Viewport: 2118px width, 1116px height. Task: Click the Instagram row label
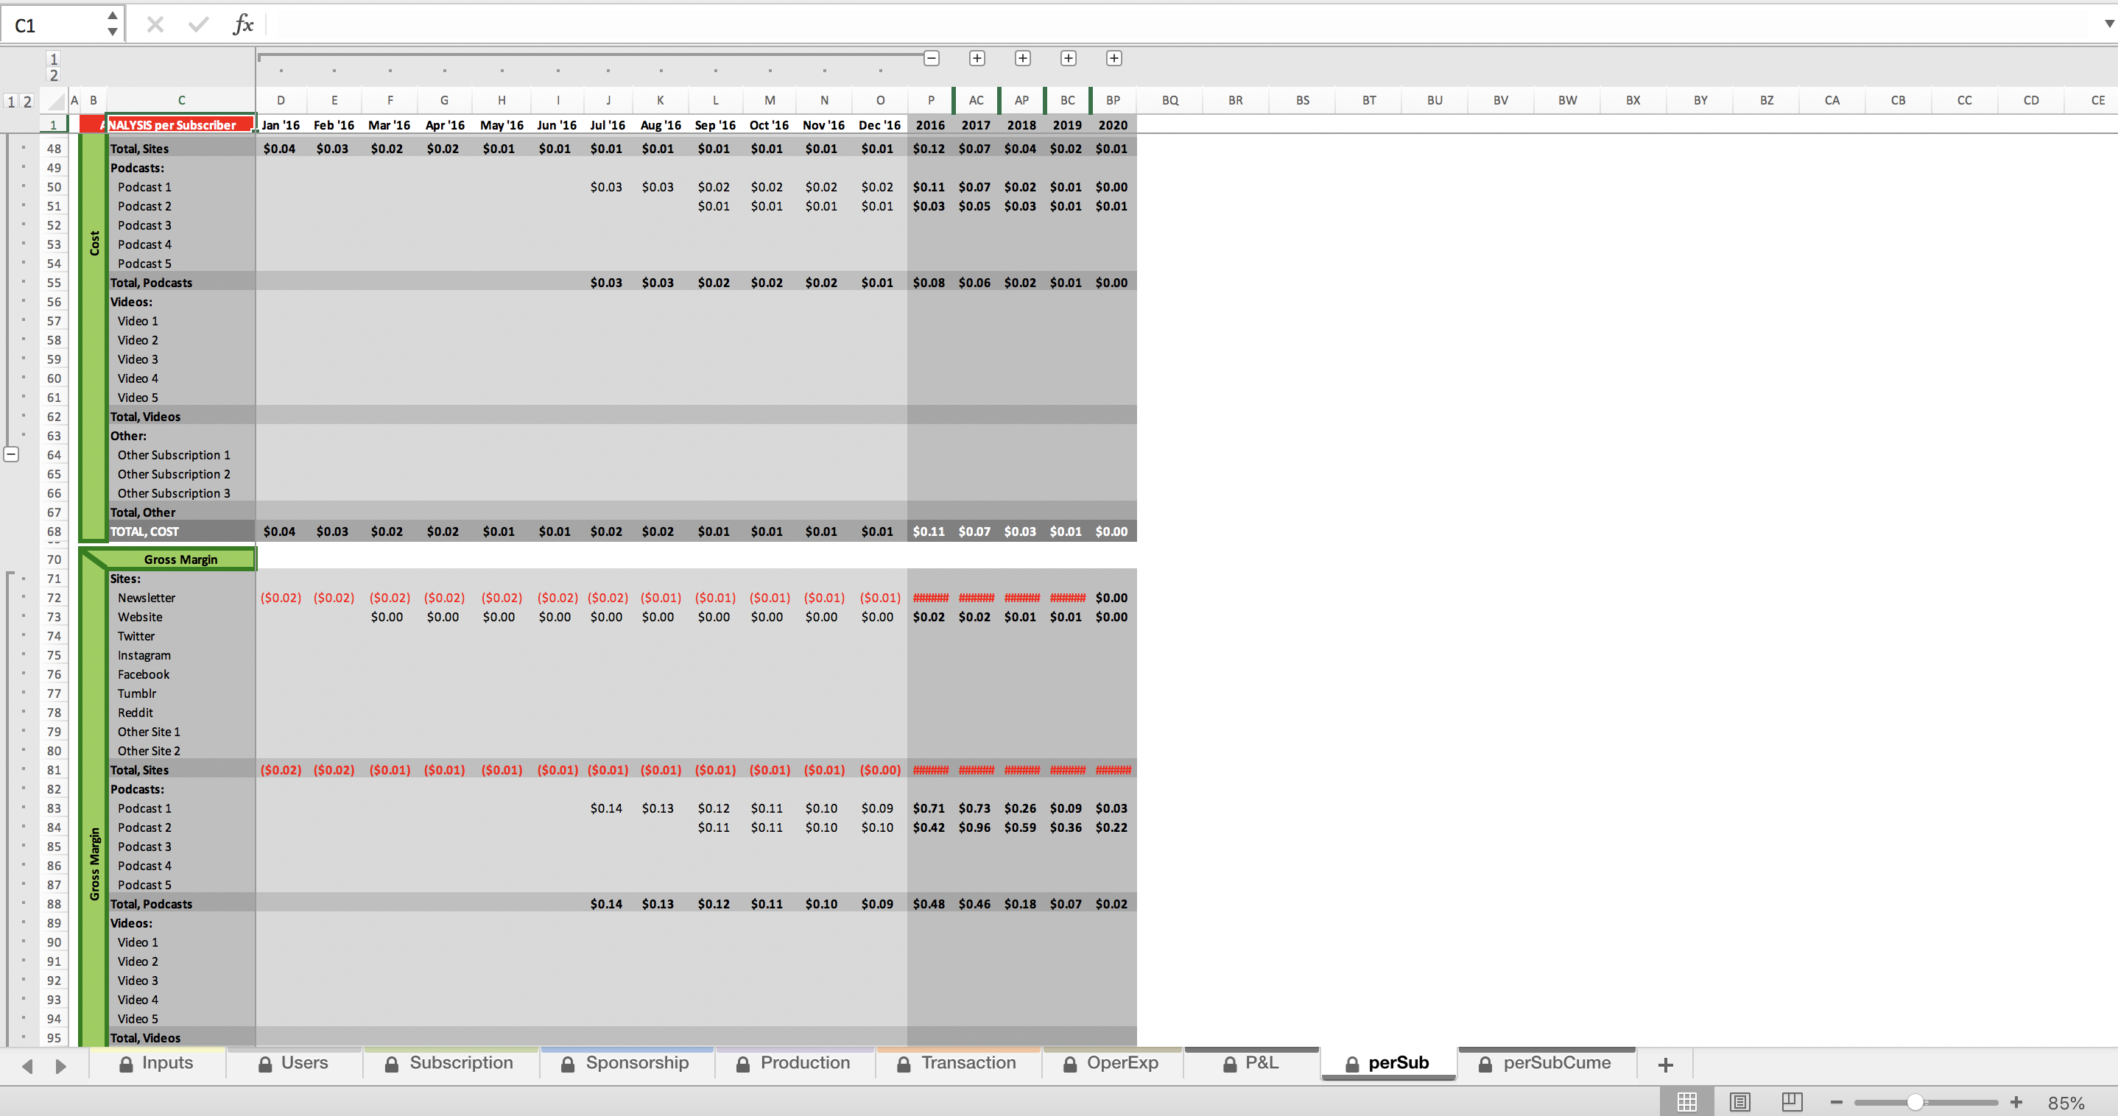pos(144,656)
